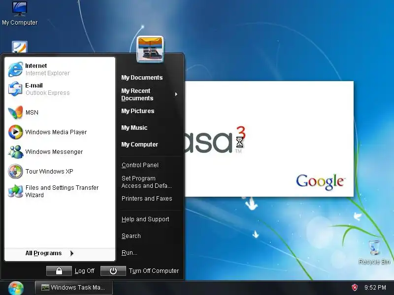The width and height of the screenshot is (394, 295).
Task: Click the All Programs label
Action: (x=43, y=253)
